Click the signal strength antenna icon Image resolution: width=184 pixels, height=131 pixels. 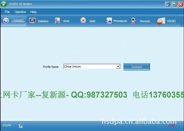coord(20,126)
